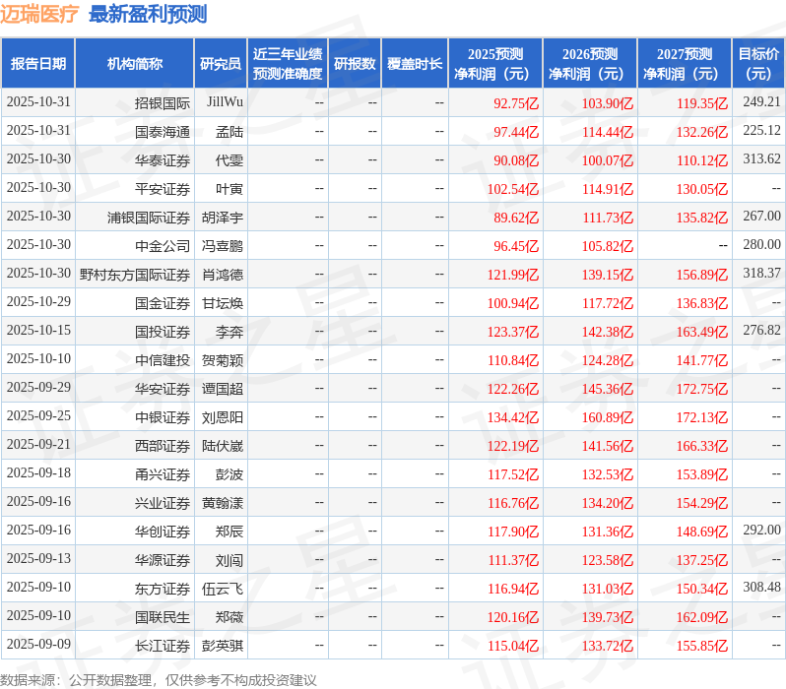Click analyst name 黄翰漾

tap(223, 503)
